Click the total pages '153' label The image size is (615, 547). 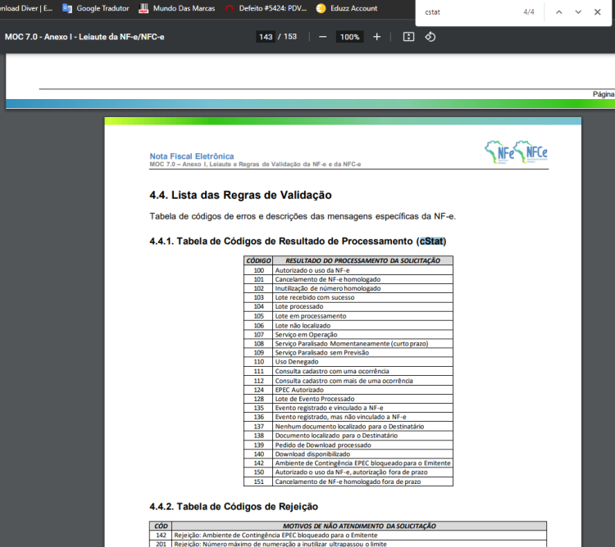click(x=290, y=37)
